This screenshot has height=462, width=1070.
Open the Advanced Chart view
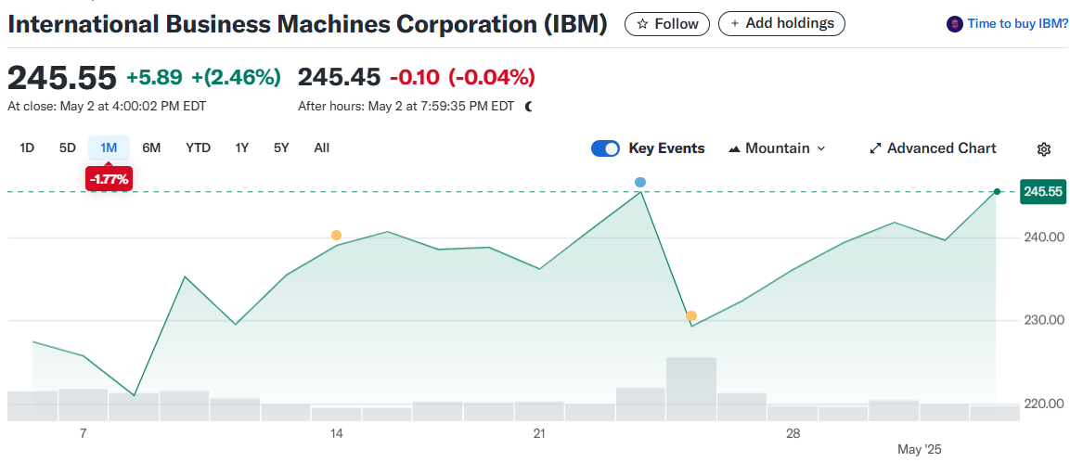pyautogui.click(x=933, y=148)
